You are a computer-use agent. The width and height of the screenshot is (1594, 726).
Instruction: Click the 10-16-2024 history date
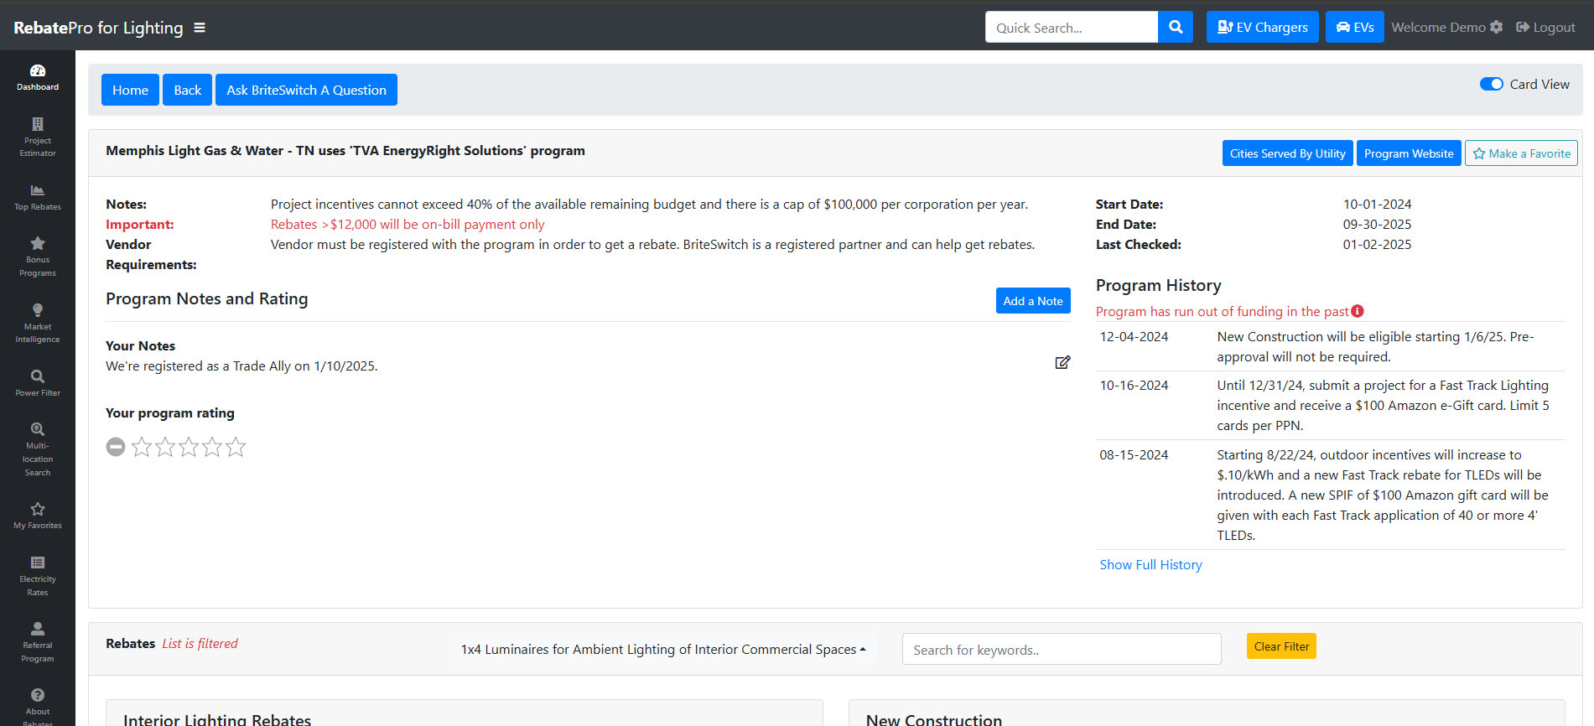(x=1134, y=385)
